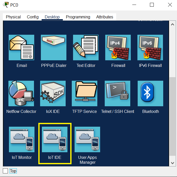The height and width of the screenshot is (177, 177).
Task: Click the scrollbar up arrow
Action: 172,24
